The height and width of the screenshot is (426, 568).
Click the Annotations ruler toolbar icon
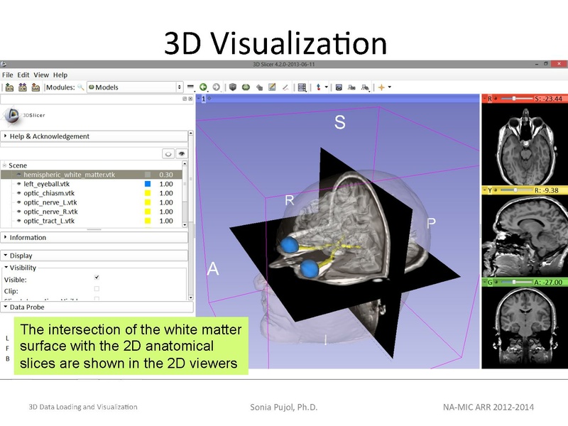tap(285, 87)
